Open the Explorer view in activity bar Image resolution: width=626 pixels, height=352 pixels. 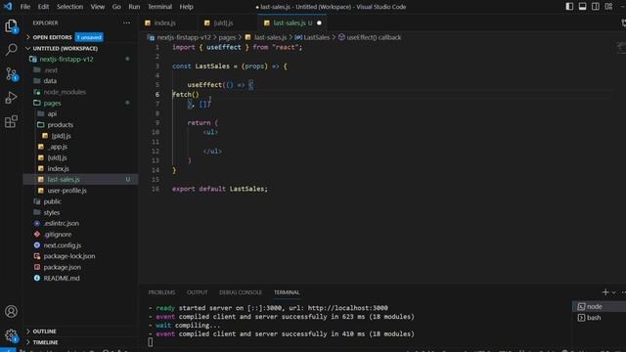coord(11,26)
